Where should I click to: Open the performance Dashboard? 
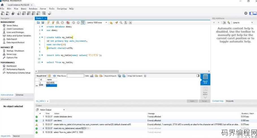12,66
